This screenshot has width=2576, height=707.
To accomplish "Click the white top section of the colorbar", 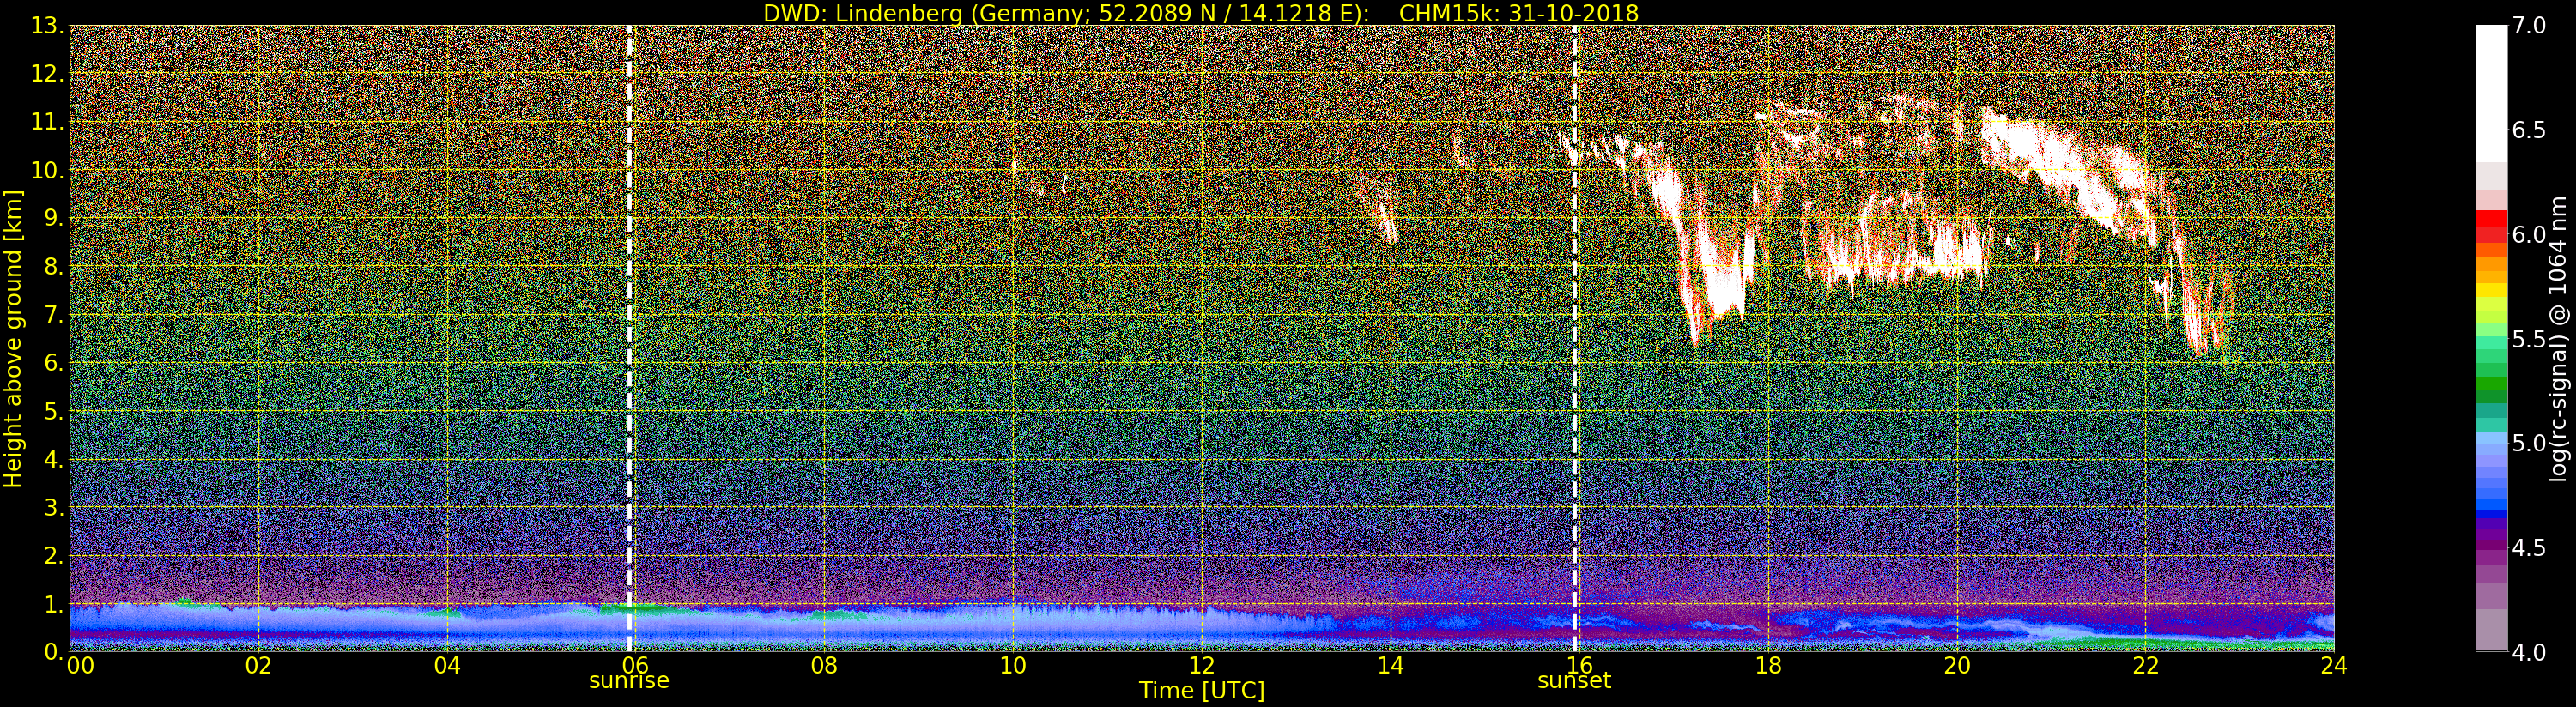I will [2491, 94].
